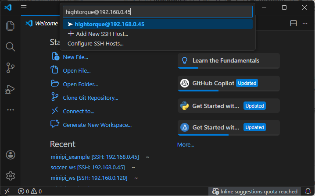Viewport: 315px width, 196px height.
Task: Choose Add New SSH Host option
Action: click(157, 34)
